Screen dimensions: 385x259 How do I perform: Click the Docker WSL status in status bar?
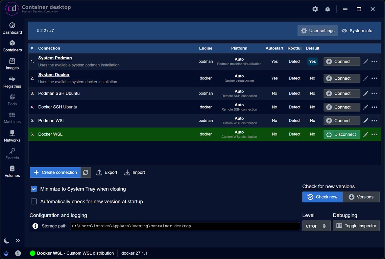(x=72, y=253)
